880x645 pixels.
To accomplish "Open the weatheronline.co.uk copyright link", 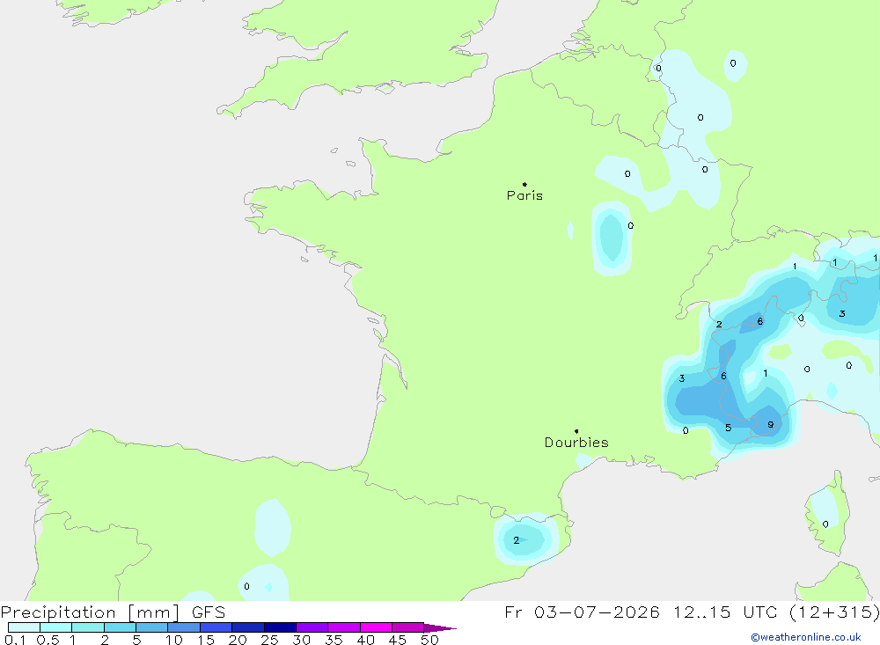I will pyautogui.click(x=806, y=637).
